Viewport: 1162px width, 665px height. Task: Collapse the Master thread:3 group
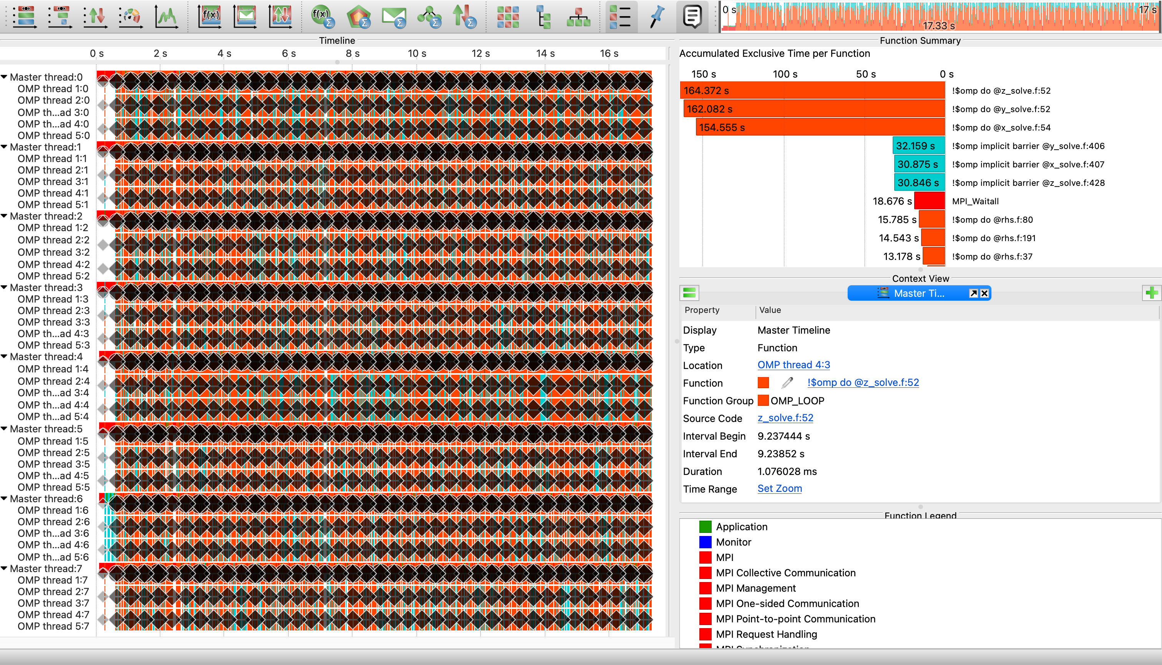(x=4, y=287)
